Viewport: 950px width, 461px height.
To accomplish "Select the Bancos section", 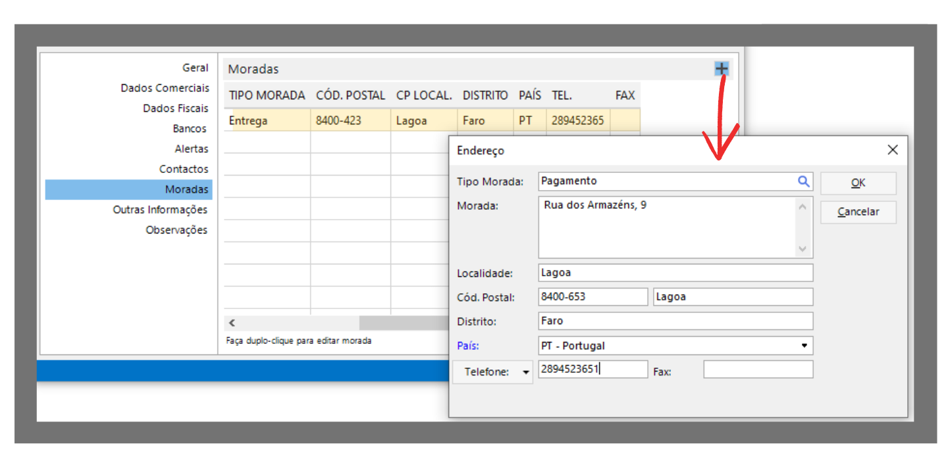I will pos(190,129).
